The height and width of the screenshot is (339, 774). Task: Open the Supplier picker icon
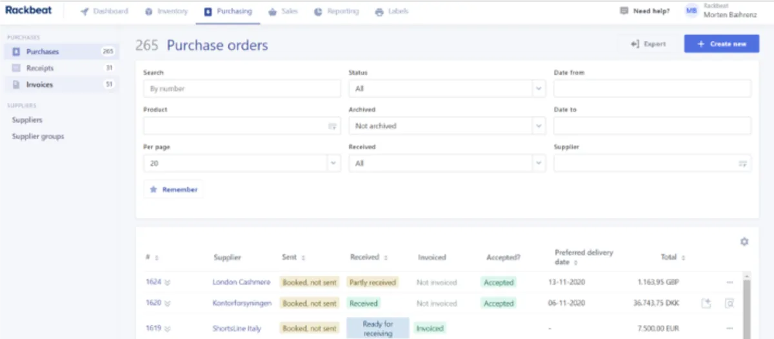pos(742,164)
